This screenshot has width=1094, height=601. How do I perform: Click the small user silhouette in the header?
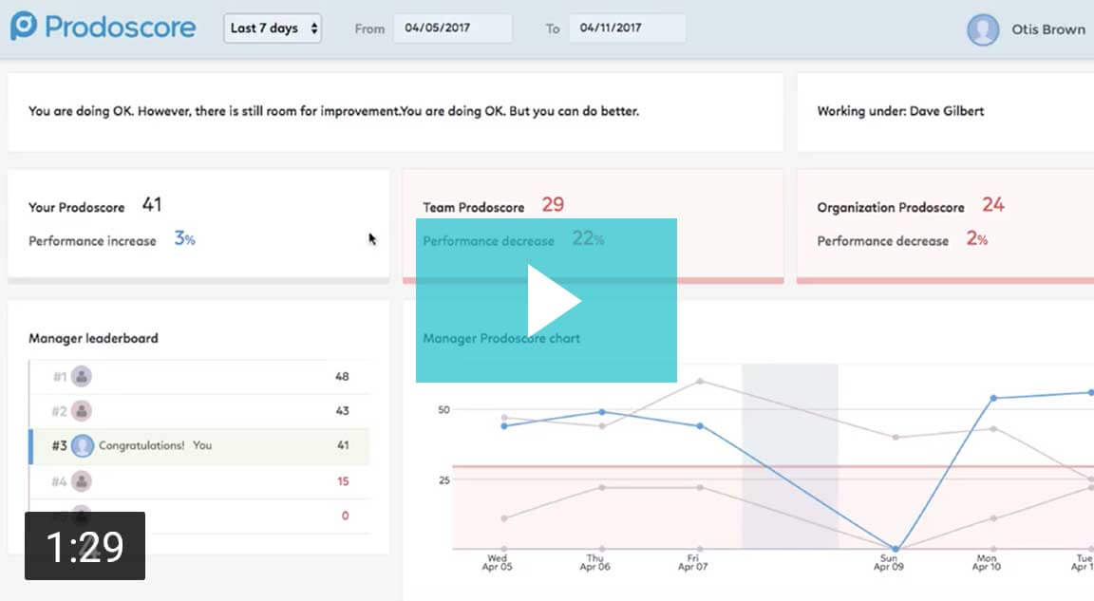tap(983, 29)
